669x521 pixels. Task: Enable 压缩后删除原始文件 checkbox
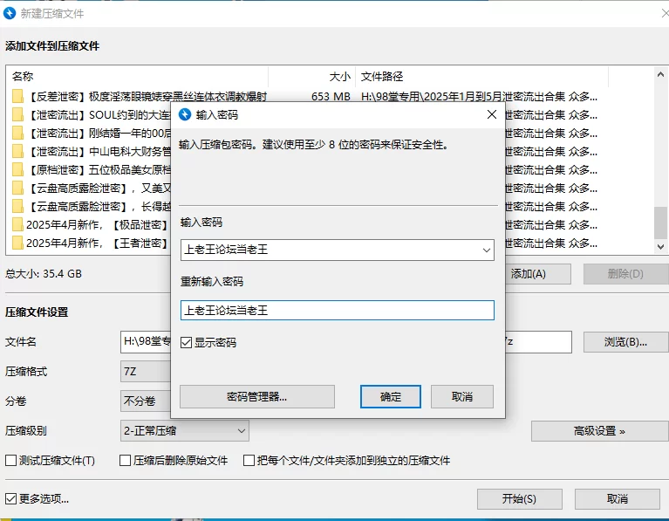pyautogui.click(x=125, y=461)
